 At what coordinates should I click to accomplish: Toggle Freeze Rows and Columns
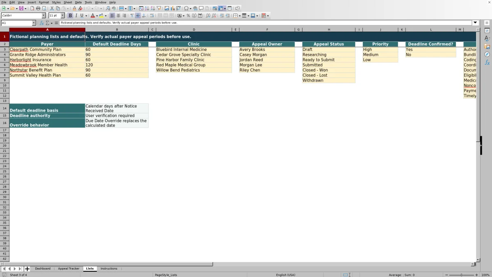tap(221, 8)
